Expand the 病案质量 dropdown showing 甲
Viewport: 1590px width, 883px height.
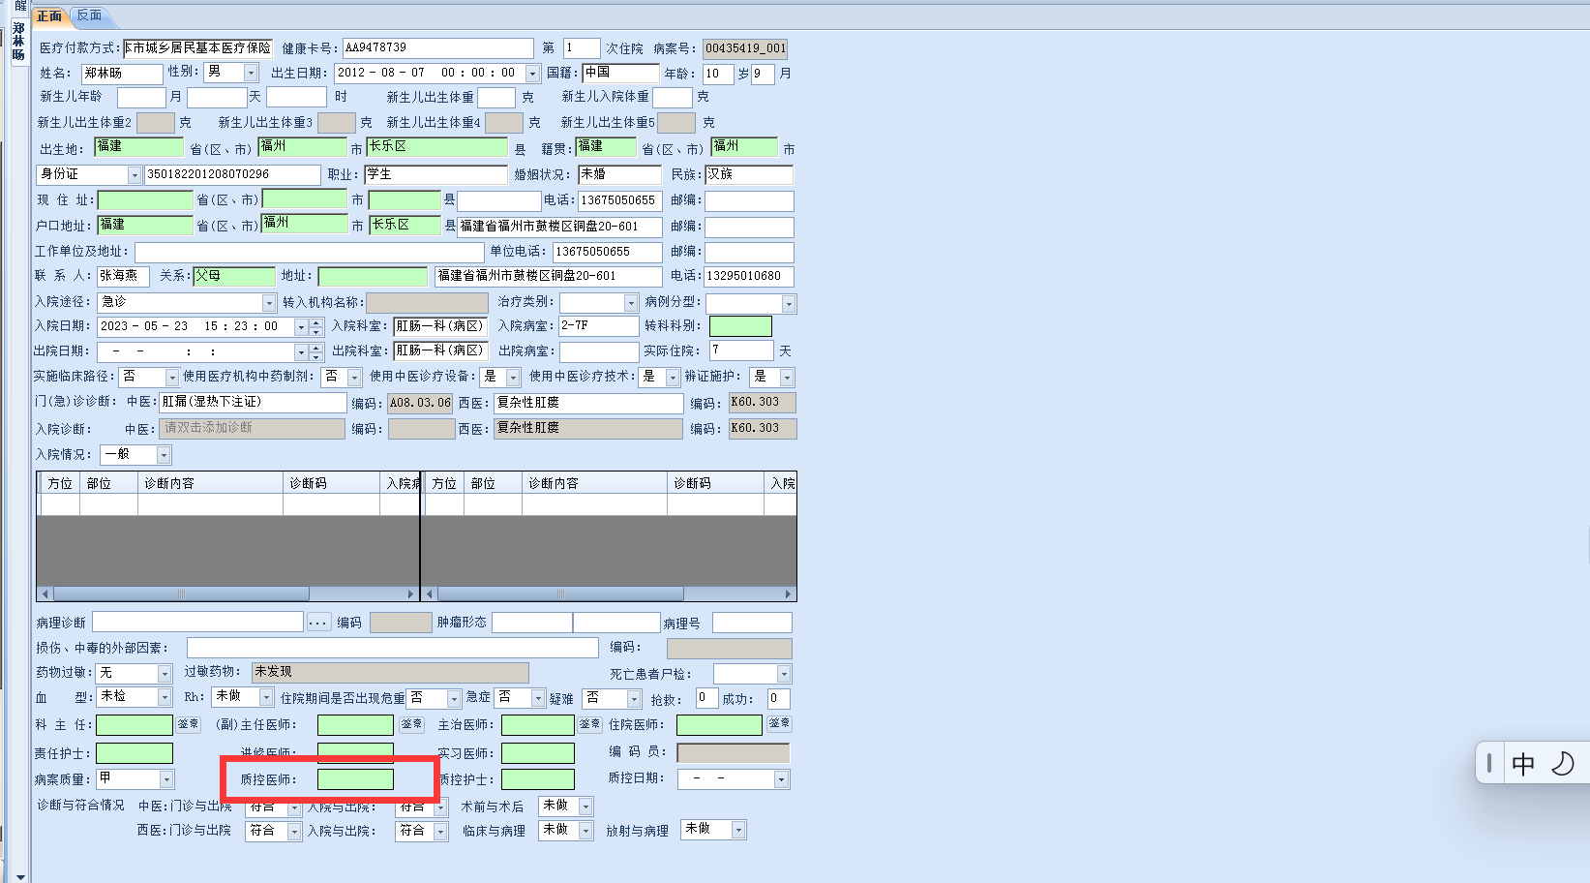166,779
